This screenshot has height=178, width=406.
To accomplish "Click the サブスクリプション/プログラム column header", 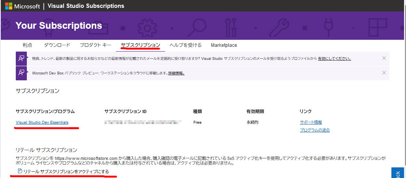I will tap(45, 111).
